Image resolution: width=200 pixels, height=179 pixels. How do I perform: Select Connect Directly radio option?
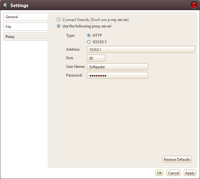[x=58, y=19]
